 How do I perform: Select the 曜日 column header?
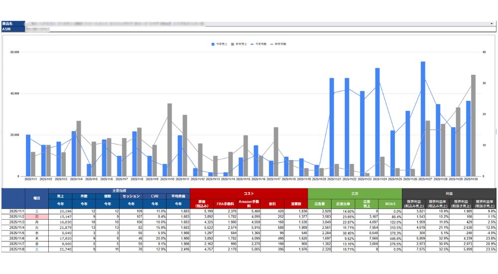pos(36,198)
